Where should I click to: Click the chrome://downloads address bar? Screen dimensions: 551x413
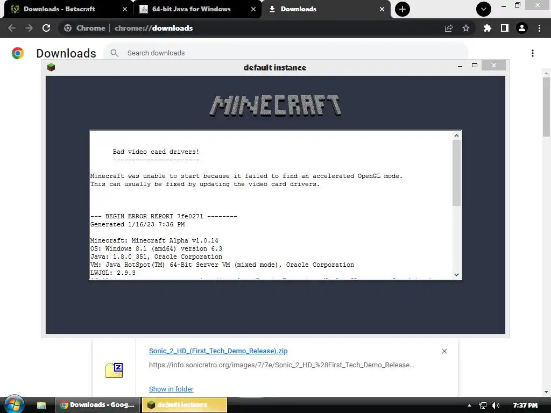coord(267,28)
